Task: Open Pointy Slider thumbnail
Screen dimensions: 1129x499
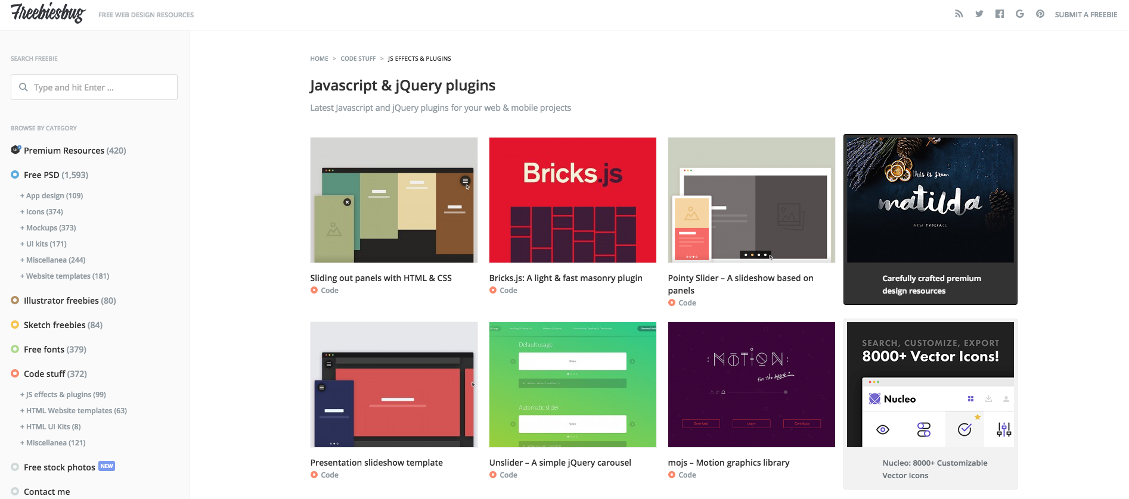Action: coord(752,200)
